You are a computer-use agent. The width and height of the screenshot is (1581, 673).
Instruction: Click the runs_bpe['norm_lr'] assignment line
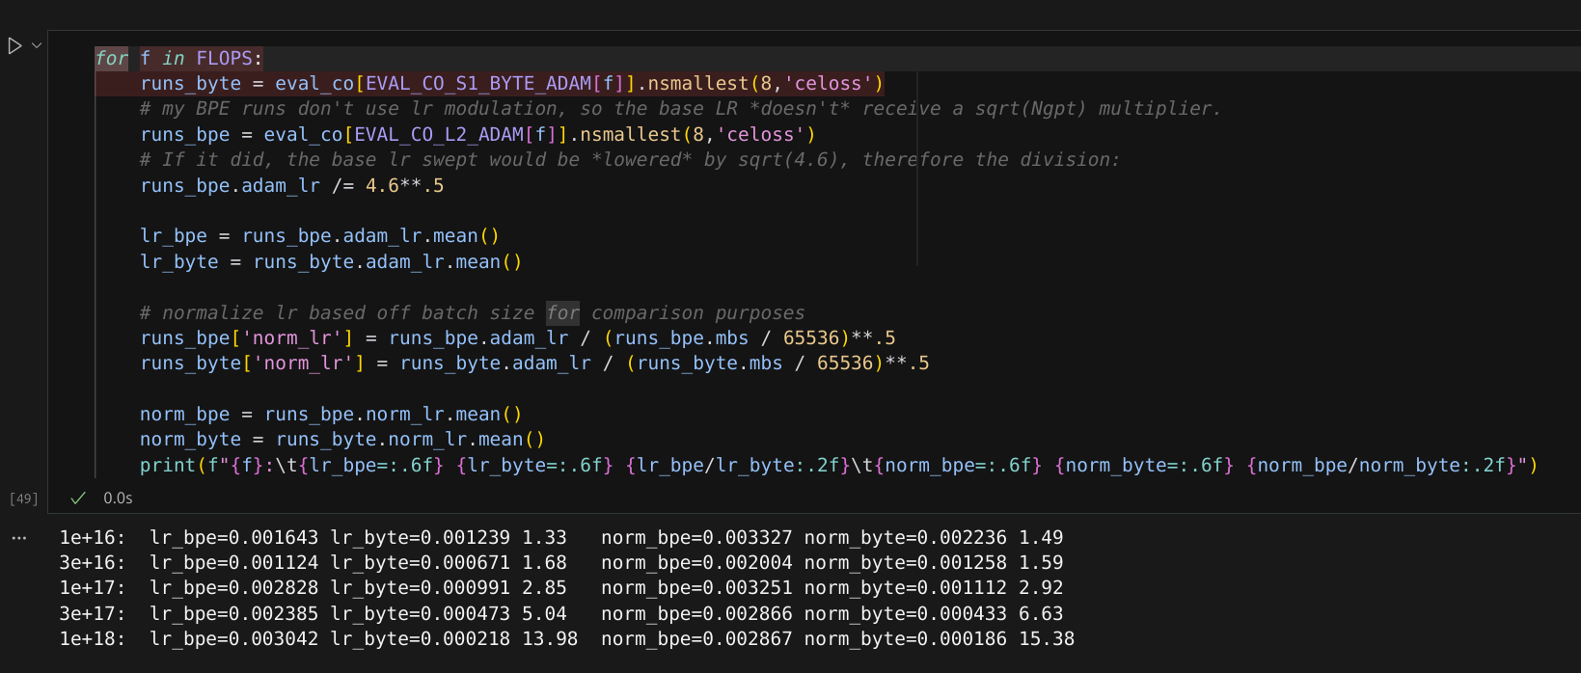pos(518,338)
